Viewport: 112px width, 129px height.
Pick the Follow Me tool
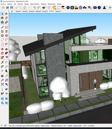click(6, 53)
